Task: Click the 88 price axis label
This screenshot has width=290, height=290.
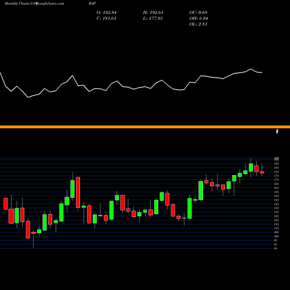Action: click(275, 248)
